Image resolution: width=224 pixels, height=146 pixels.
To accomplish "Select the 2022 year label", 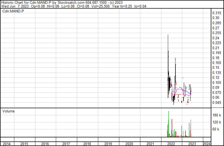I will pos(171,144).
